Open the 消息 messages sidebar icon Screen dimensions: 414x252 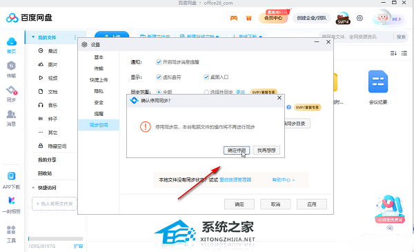[x=11, y=115]
